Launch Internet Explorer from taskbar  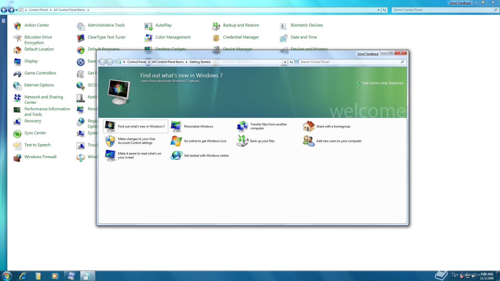(x=23, y=276)
